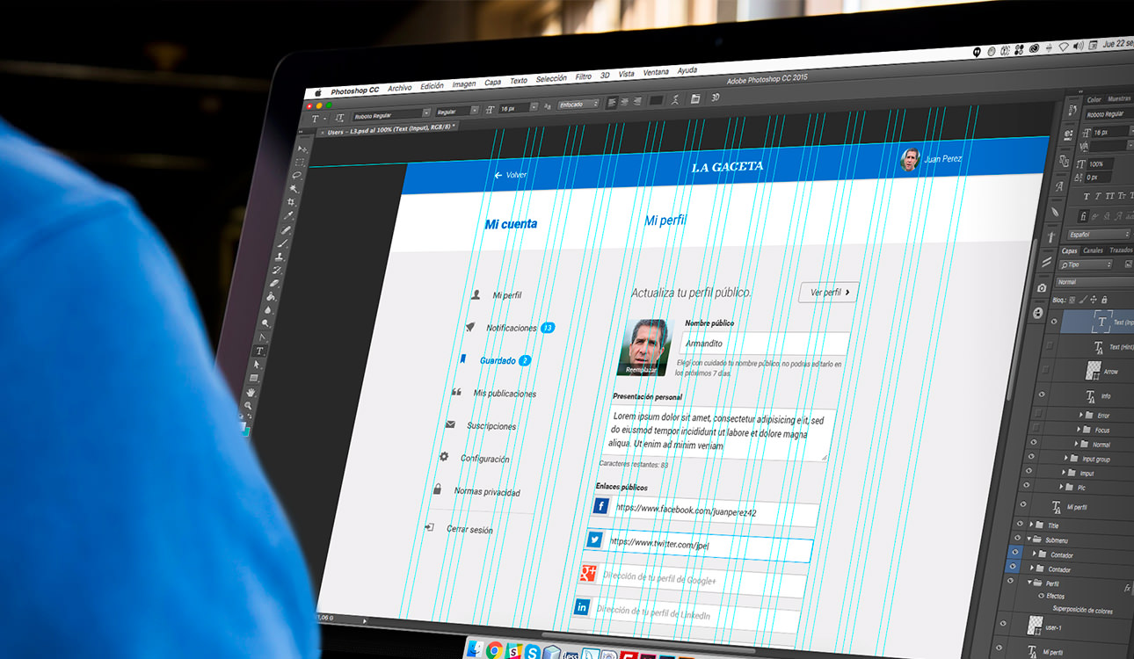Choose the Magic Wand tool

coord(294,188)
